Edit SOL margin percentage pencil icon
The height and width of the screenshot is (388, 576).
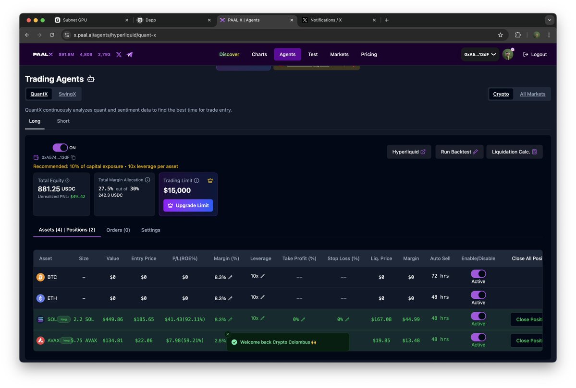[230, 319]
